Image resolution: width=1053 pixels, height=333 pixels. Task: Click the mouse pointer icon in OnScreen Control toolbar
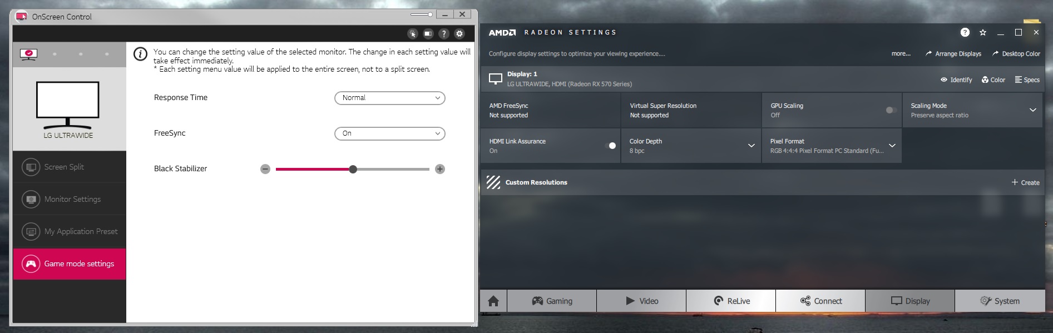click(413, 34)
